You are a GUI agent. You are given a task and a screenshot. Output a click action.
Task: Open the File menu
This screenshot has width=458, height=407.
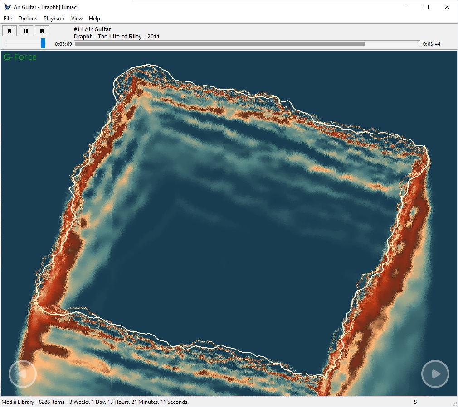[8, 19]
